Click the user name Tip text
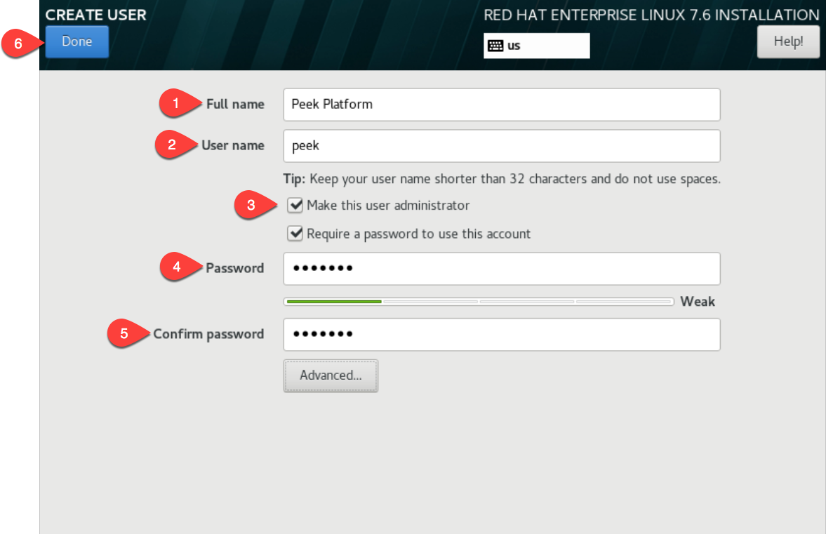Screen dimensions: 826x534 (502, 179)
